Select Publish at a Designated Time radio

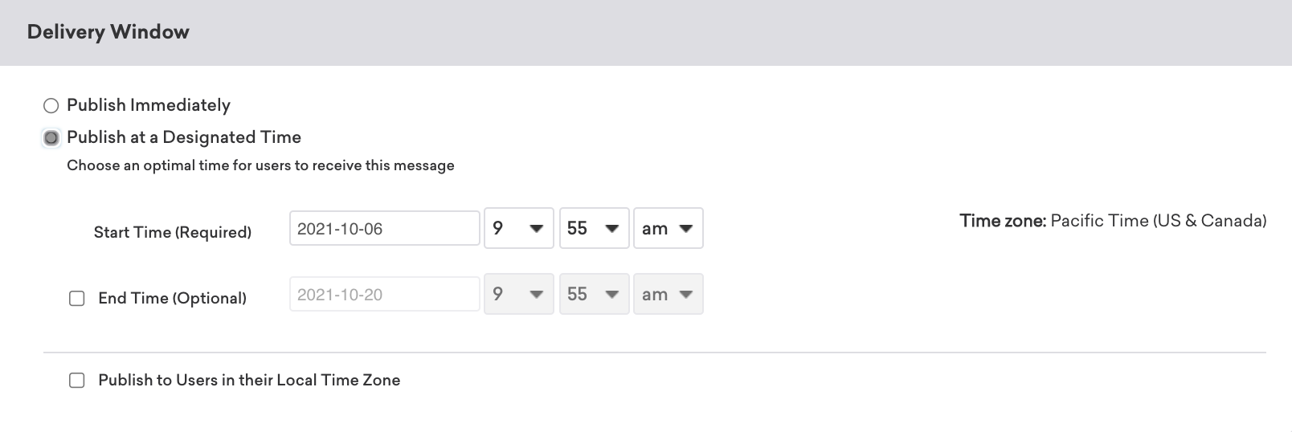51,138
